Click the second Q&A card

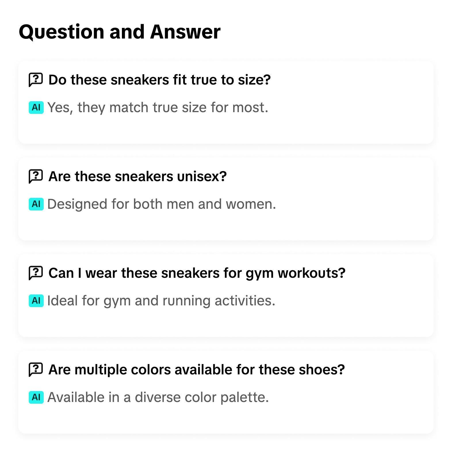[226, 198]
